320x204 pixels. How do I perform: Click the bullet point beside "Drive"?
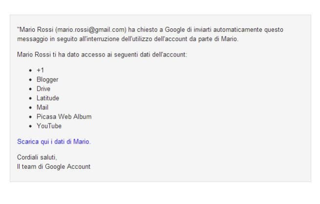31,89
